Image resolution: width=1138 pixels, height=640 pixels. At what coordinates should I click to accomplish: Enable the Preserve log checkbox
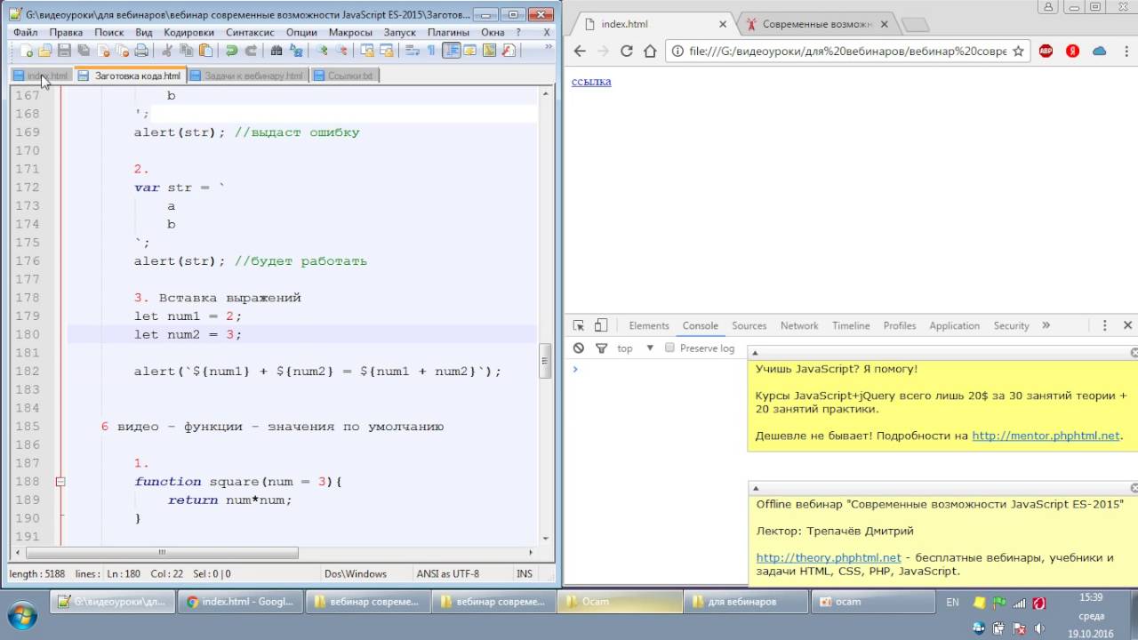(670, 348)
